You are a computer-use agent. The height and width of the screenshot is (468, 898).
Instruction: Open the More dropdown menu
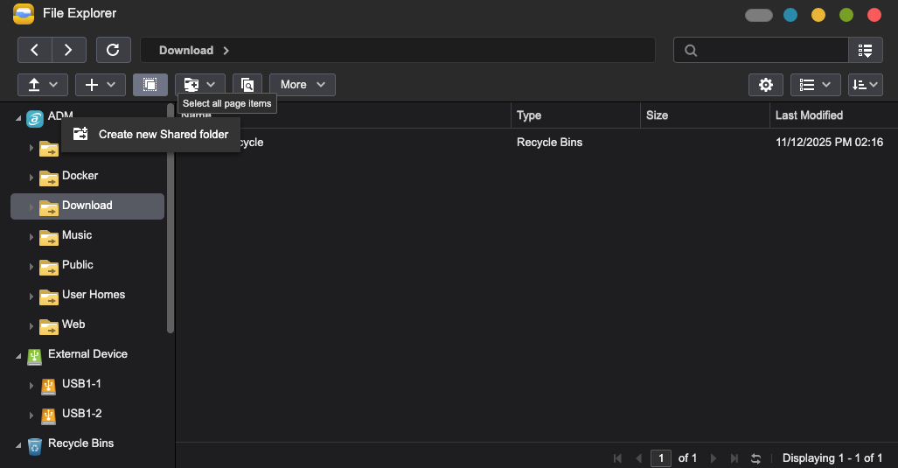click(x=303, y=85)
